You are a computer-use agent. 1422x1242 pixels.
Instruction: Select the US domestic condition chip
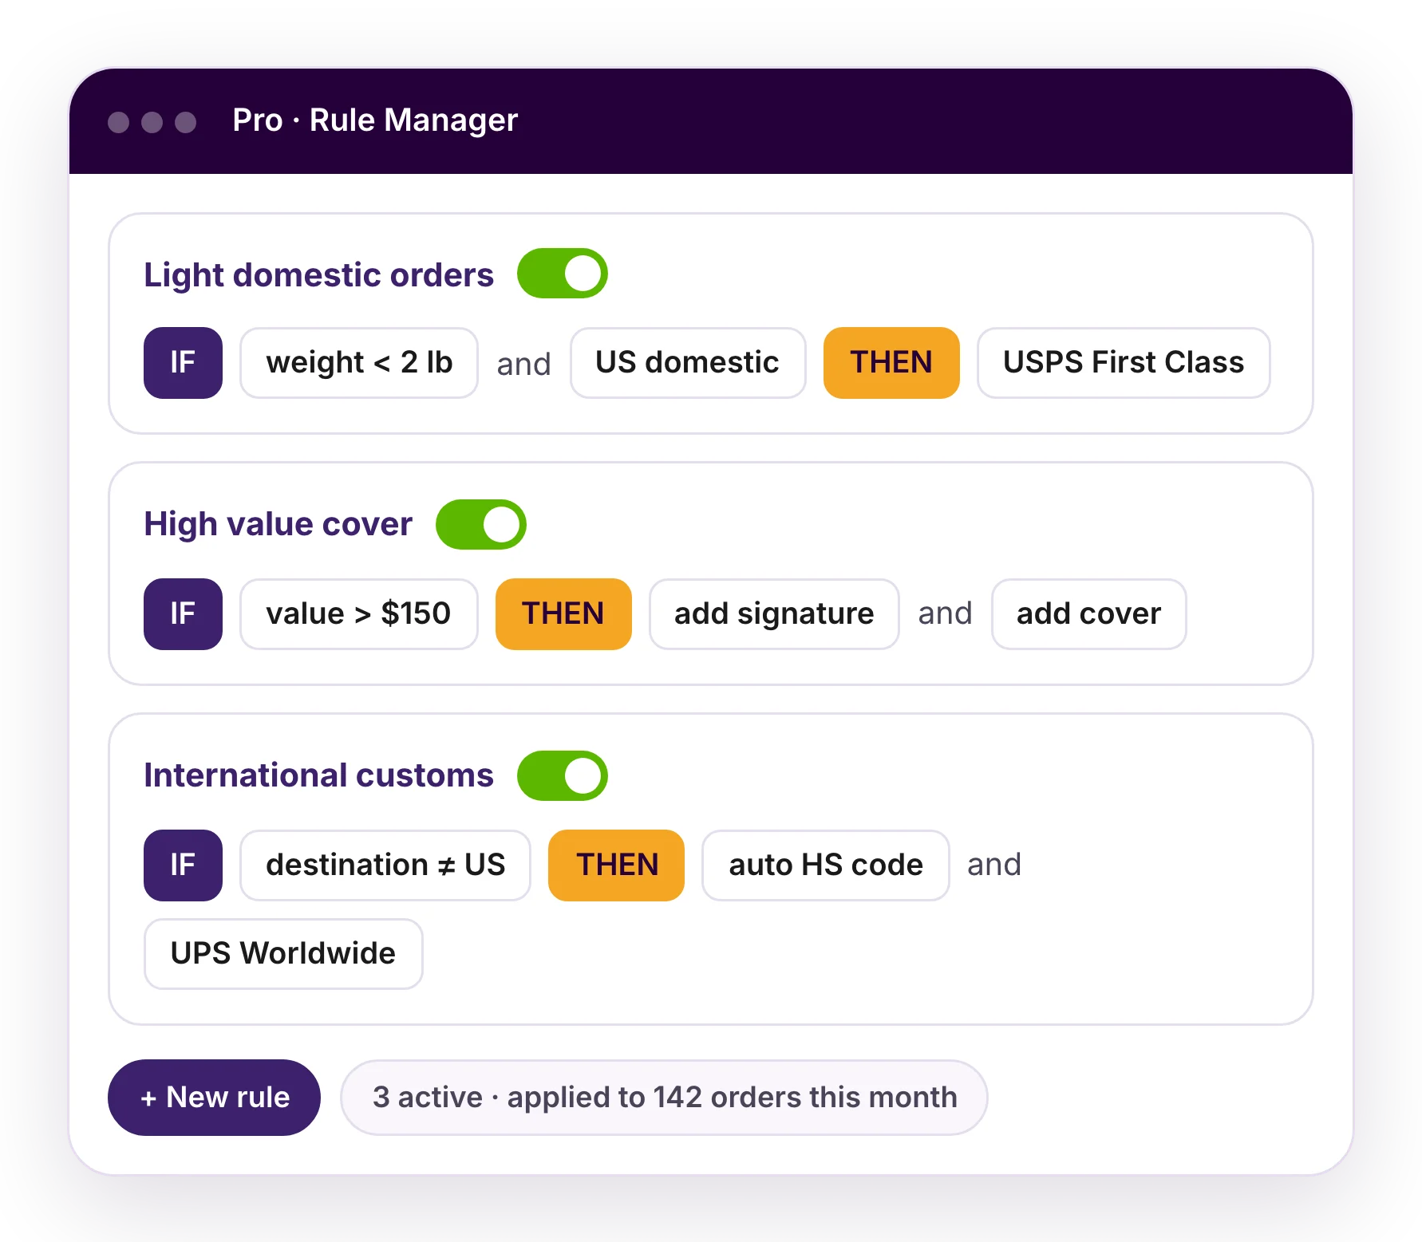[688, 363]
